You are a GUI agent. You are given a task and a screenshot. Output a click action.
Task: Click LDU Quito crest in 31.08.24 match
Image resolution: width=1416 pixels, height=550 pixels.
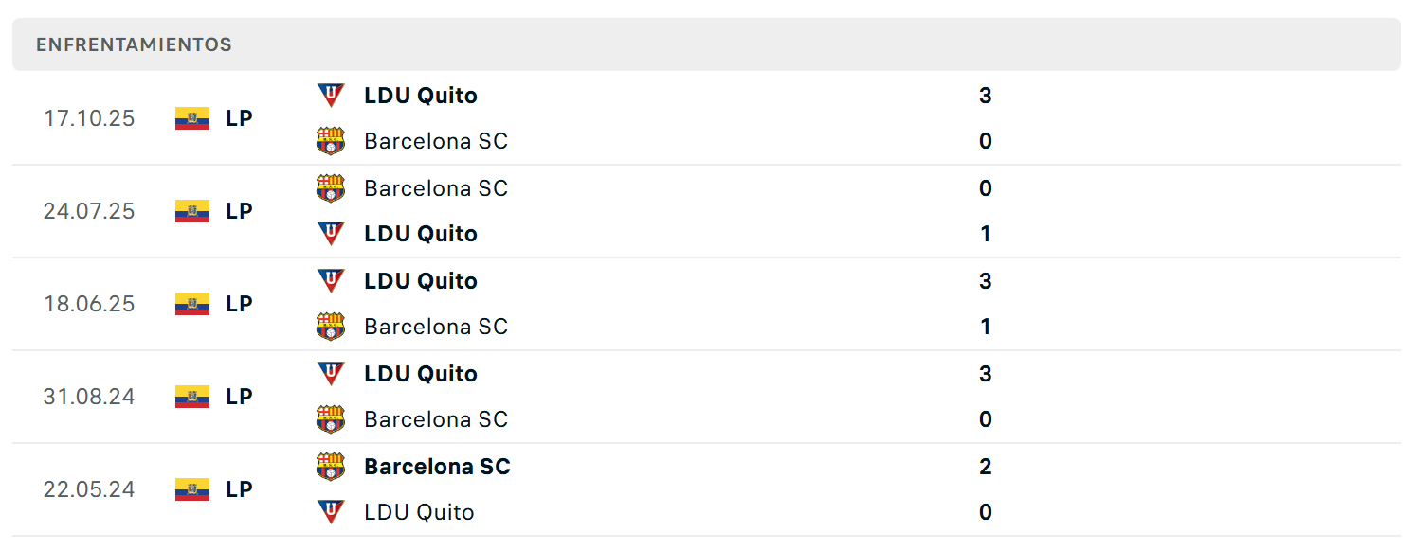331,373
